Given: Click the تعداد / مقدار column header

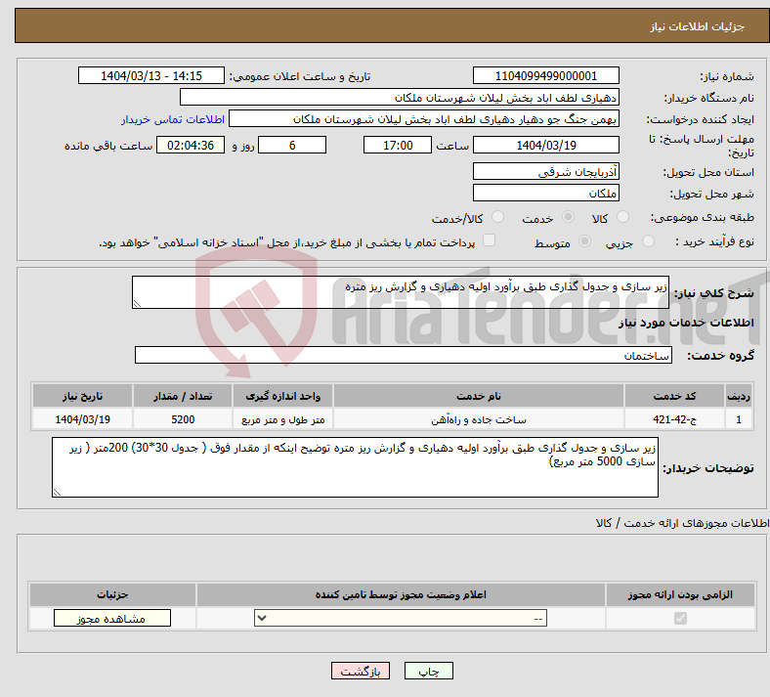Looking at the screenshot, I should (183, 396).
